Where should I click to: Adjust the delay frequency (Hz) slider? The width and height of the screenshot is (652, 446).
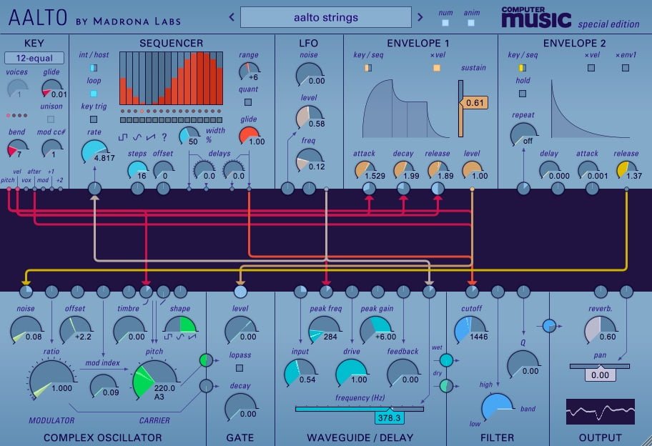pos(360,409)
